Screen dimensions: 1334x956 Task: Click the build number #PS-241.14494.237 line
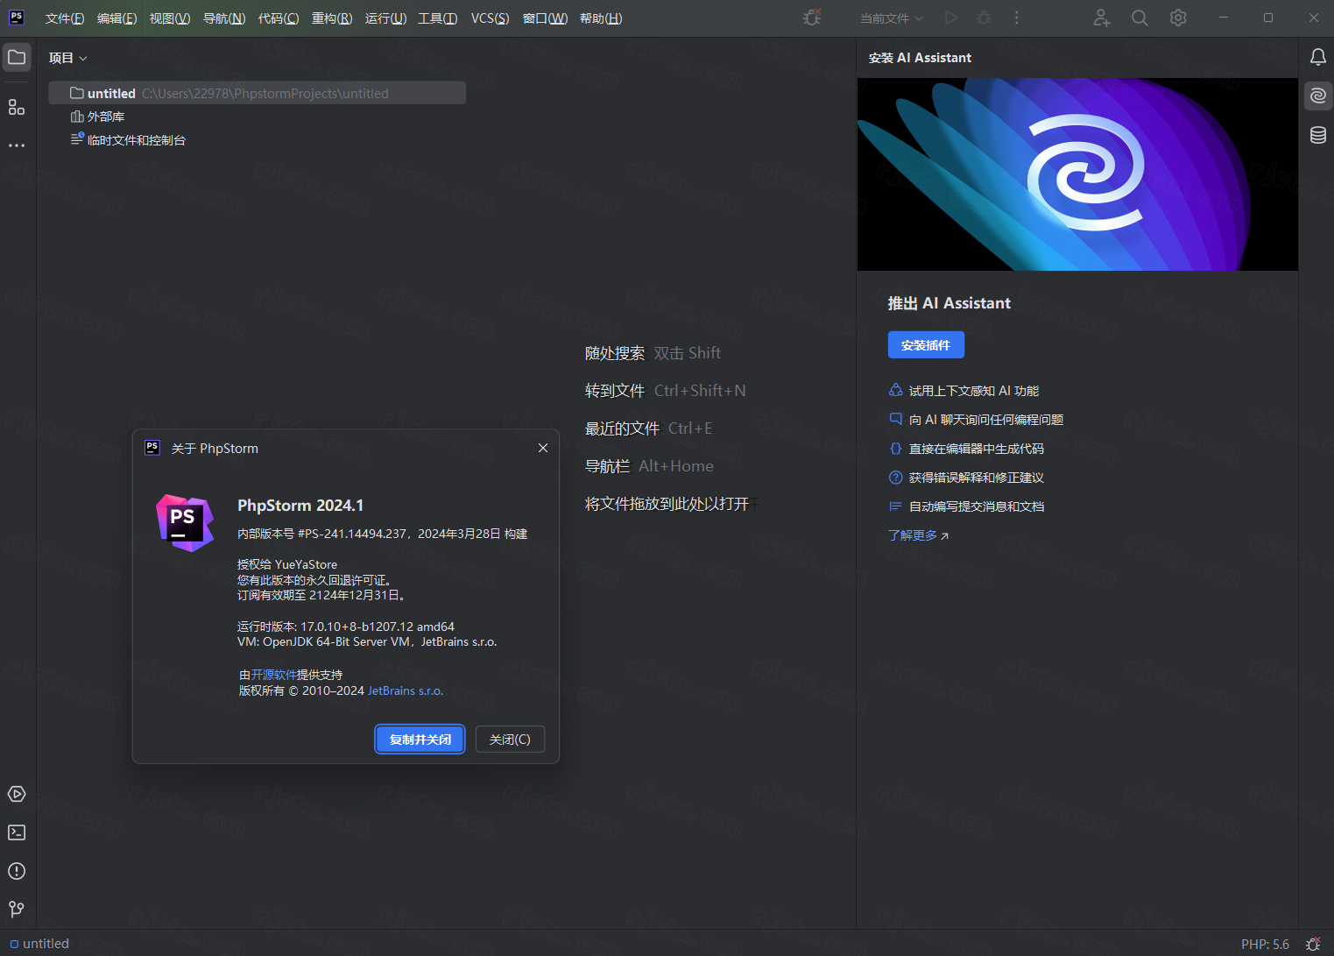pos(383,534)
